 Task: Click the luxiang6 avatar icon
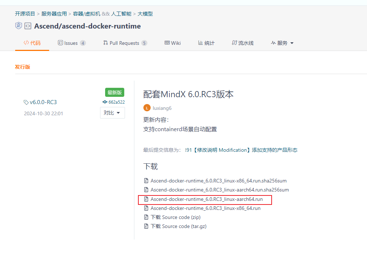[x=147, y=108]
